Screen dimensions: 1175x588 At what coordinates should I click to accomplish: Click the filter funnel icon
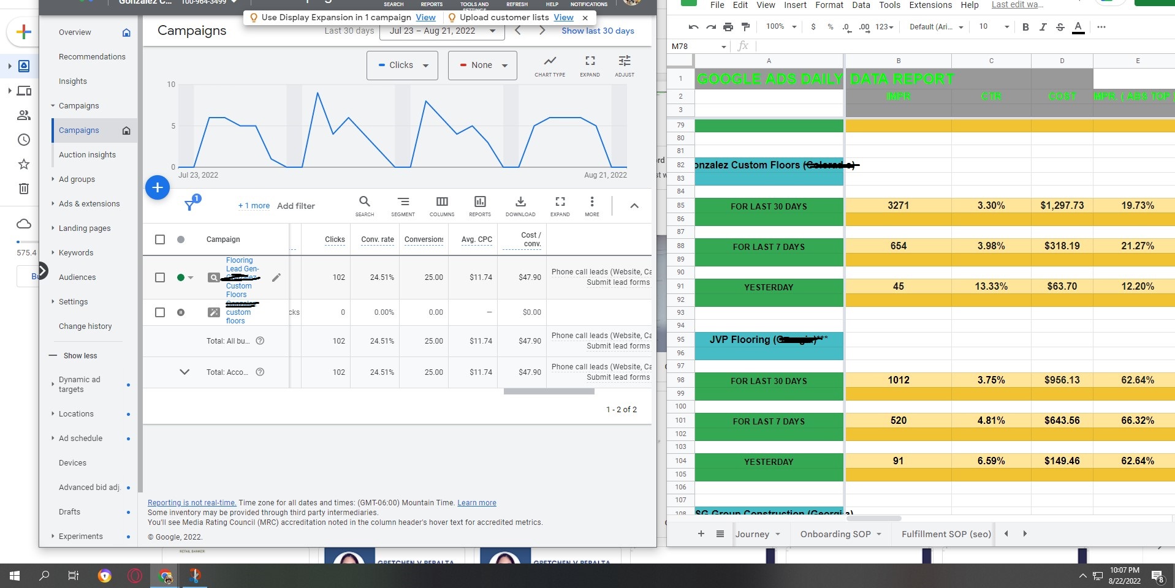click(x=191, y=205)
